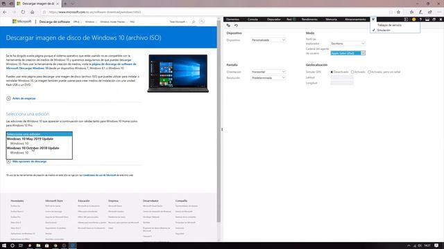Click the persist emulation settings icon
The image size is (444, 249).
tap(228, 26)
